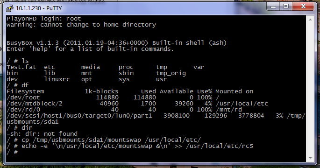Click the 'Mounted on' column header
Screen dimensions: 320x168
[x=235, y=91]
